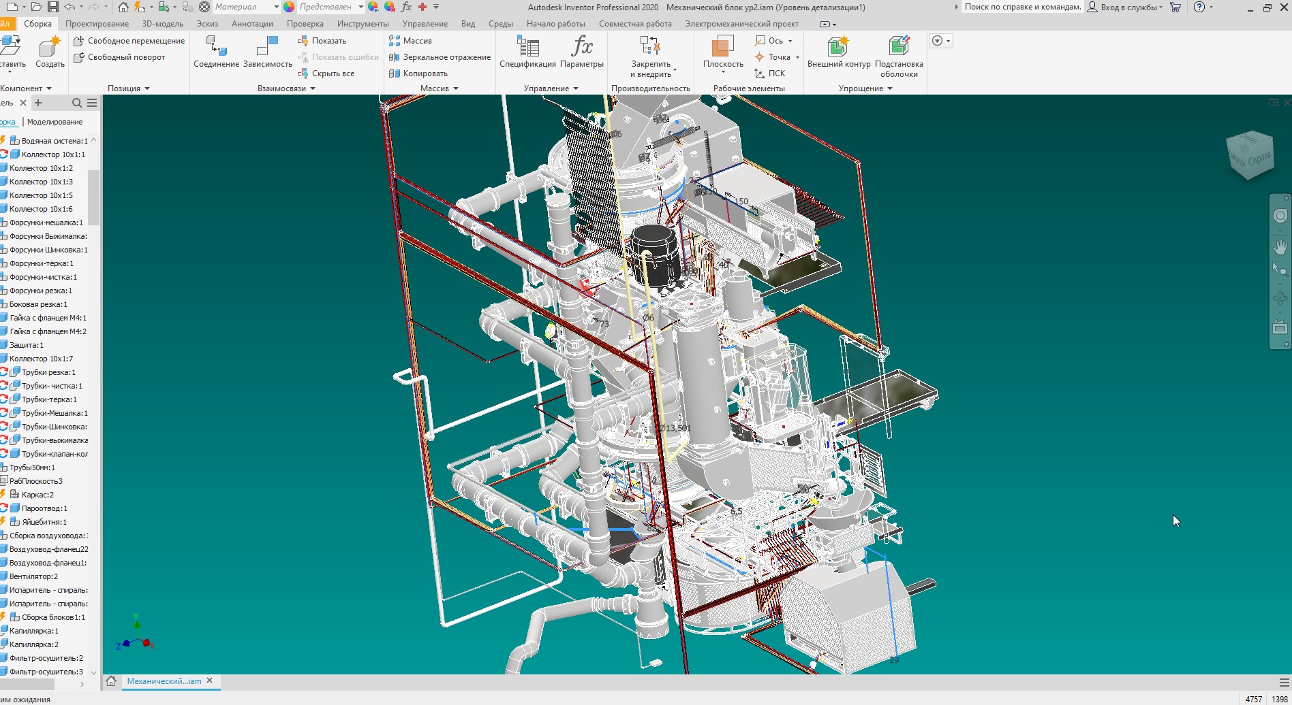Click the ViewCube in the viewport
This screenshot has width=1292, height=705.
[x=1250, y=156]
